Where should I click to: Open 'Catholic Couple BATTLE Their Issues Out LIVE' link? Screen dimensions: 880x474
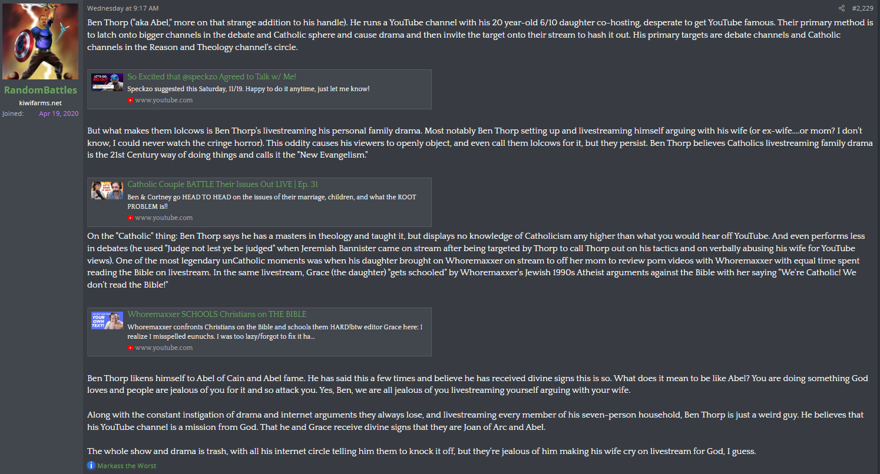pyautogui.click(x=223, y=185)
